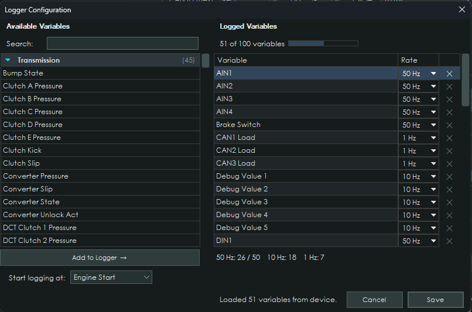Viewport: 472px width, 312px height.
Task: Remove CAN2 Load from logged variables
Action: [449, 151]
